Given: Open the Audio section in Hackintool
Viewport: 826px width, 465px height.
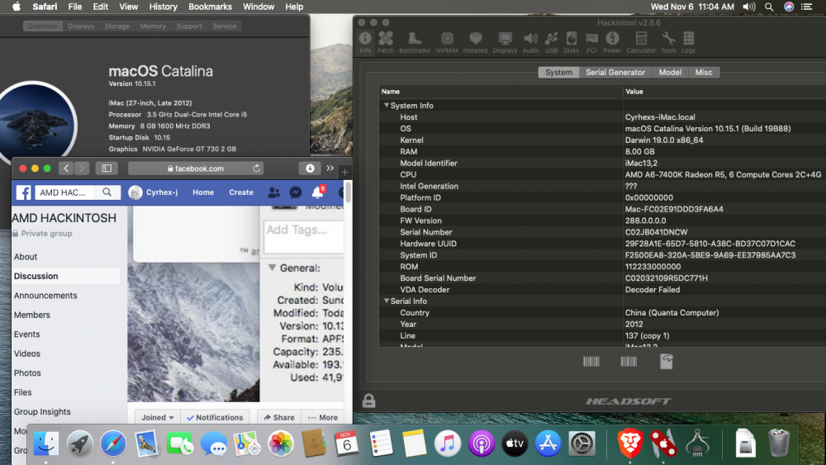Looking at the screenshot, I should pyautogui.click(x=530, y=42).
